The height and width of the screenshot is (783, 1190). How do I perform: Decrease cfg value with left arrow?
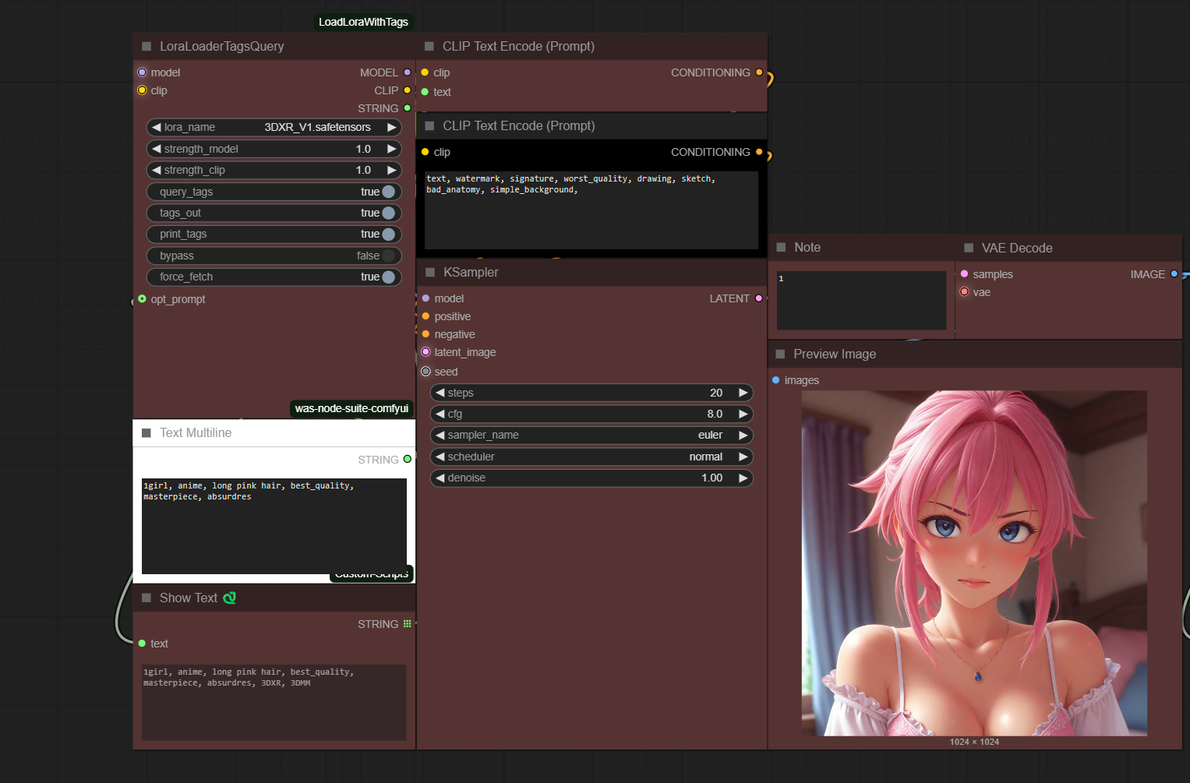tap(440, 414)
